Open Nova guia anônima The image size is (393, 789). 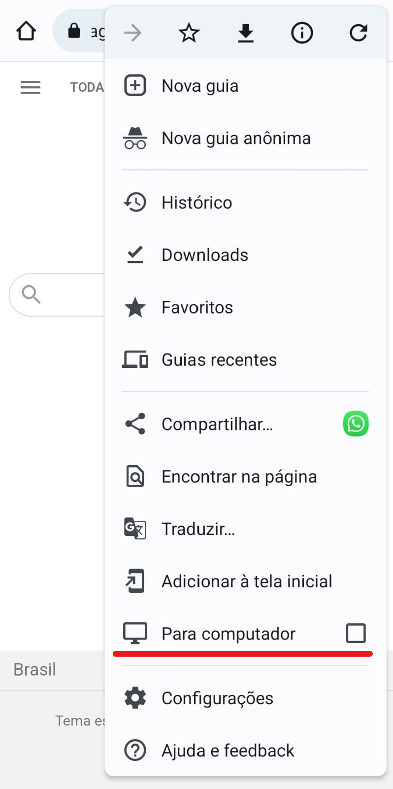236,139
